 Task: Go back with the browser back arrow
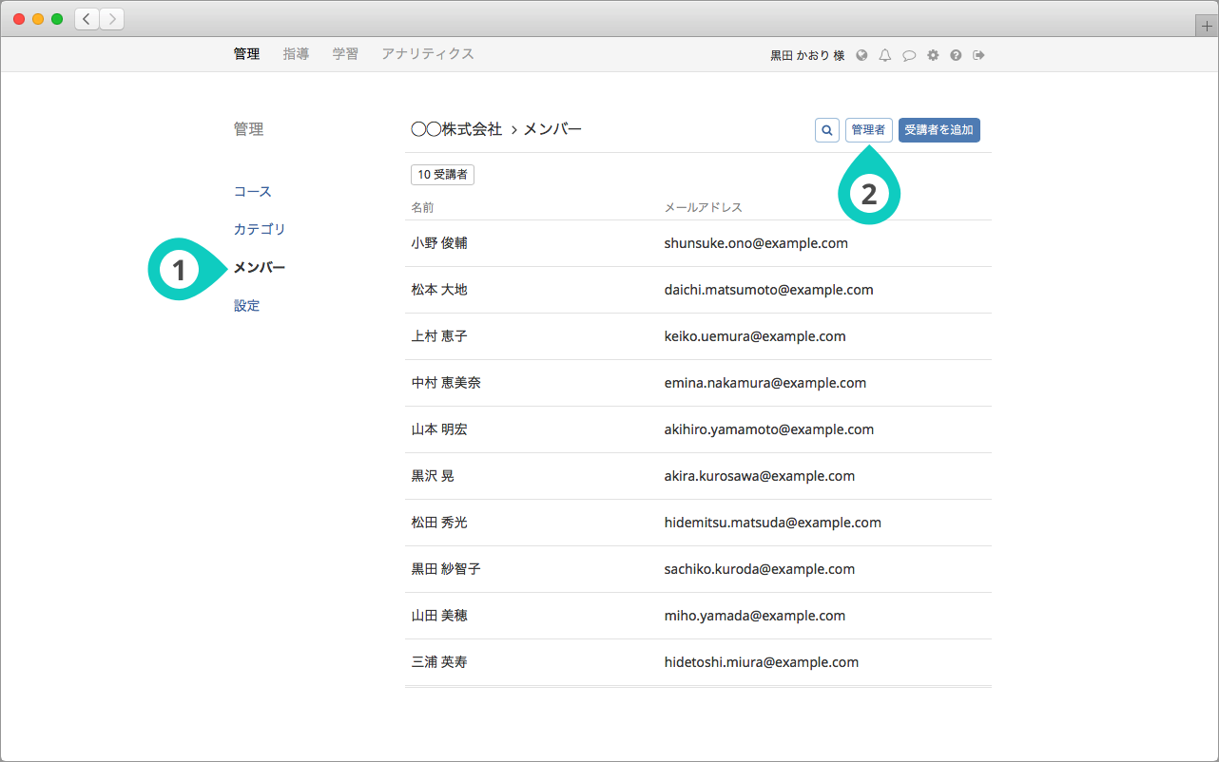point(87,19)
